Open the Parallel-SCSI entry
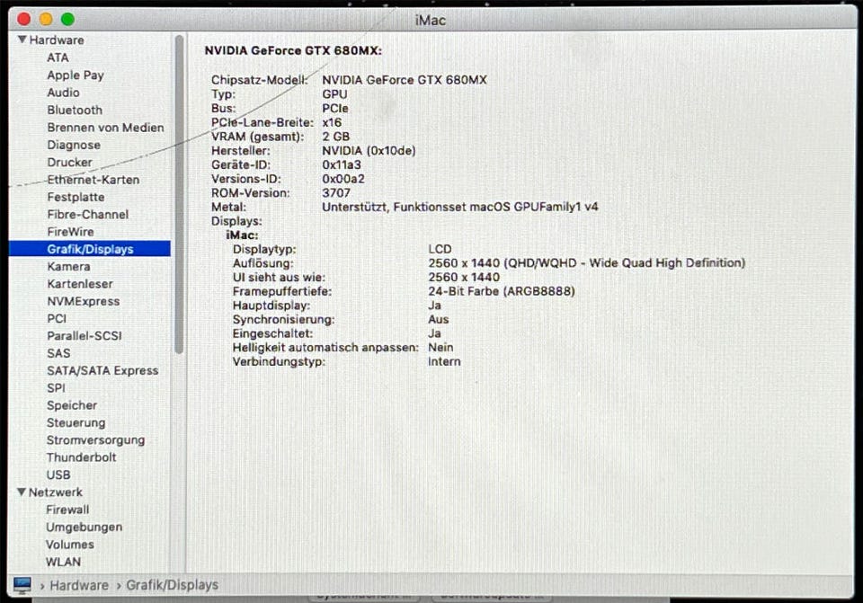 (x=85, y=335)
